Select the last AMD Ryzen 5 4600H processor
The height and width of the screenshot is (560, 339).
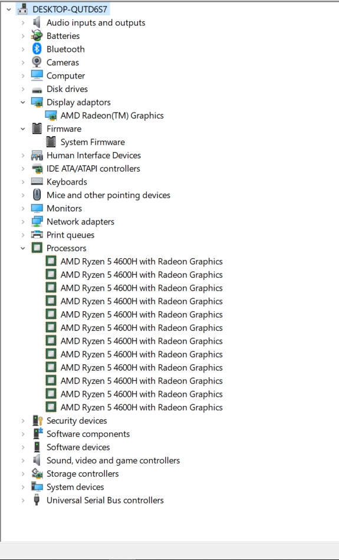click(141, 407)
